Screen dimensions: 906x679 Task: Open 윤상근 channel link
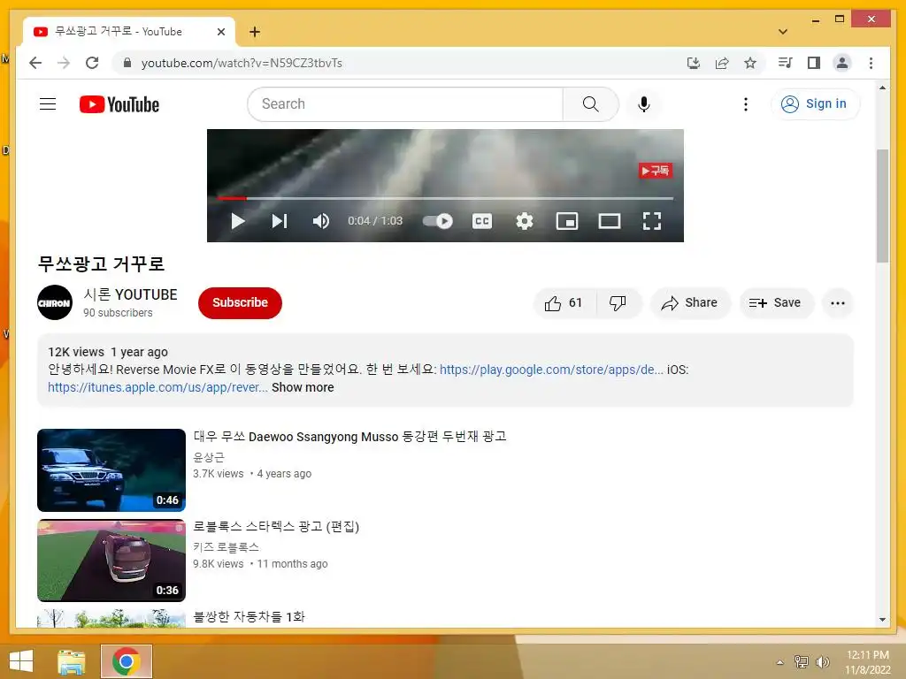click(x=209, y=457)
